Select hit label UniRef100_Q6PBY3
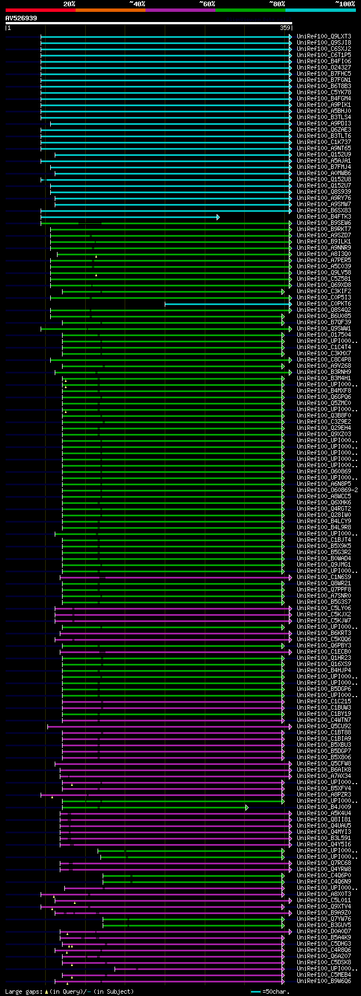 pos(324,646)
